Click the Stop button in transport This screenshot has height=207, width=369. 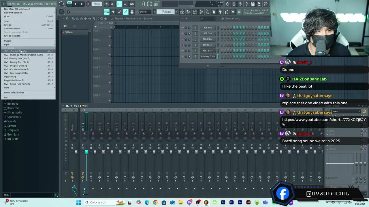point(82,4)
